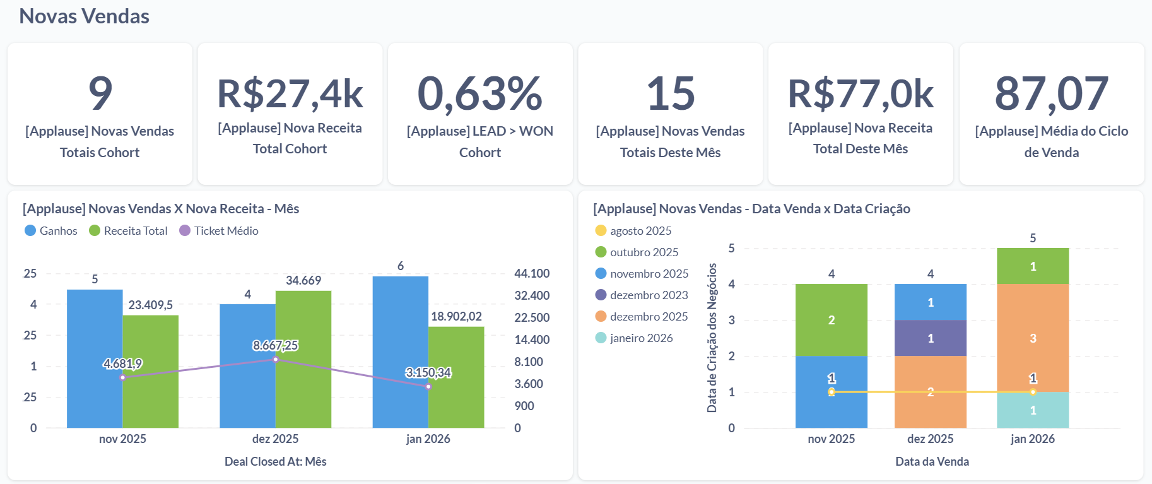This screenshot has height=484, width=1152.
Task: Click the R$77,0k revenue value
Action: pyautogui.click(x=861, y=93)
